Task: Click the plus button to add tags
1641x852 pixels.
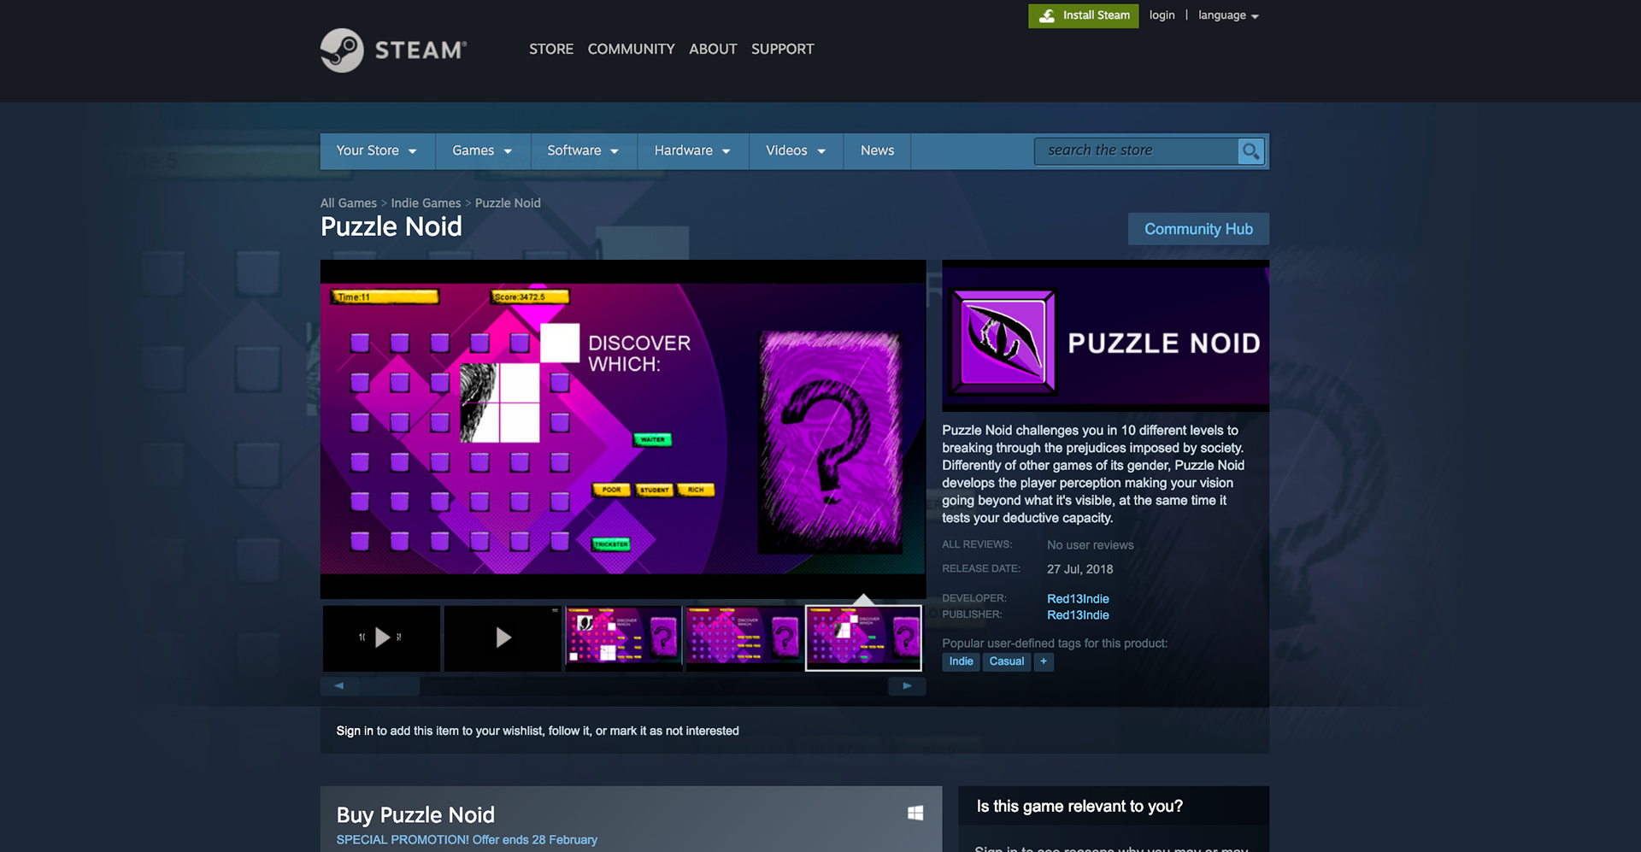Action: coord(1044,661)
